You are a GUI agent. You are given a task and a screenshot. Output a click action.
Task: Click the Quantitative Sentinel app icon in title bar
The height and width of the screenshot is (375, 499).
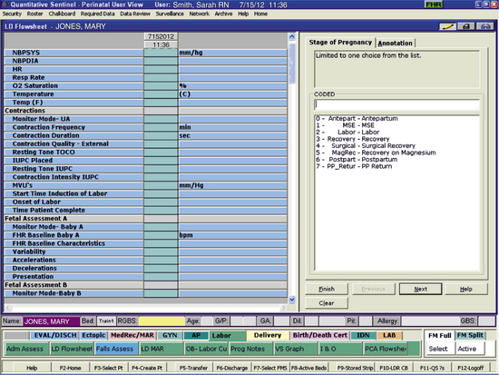coord(5,5)
